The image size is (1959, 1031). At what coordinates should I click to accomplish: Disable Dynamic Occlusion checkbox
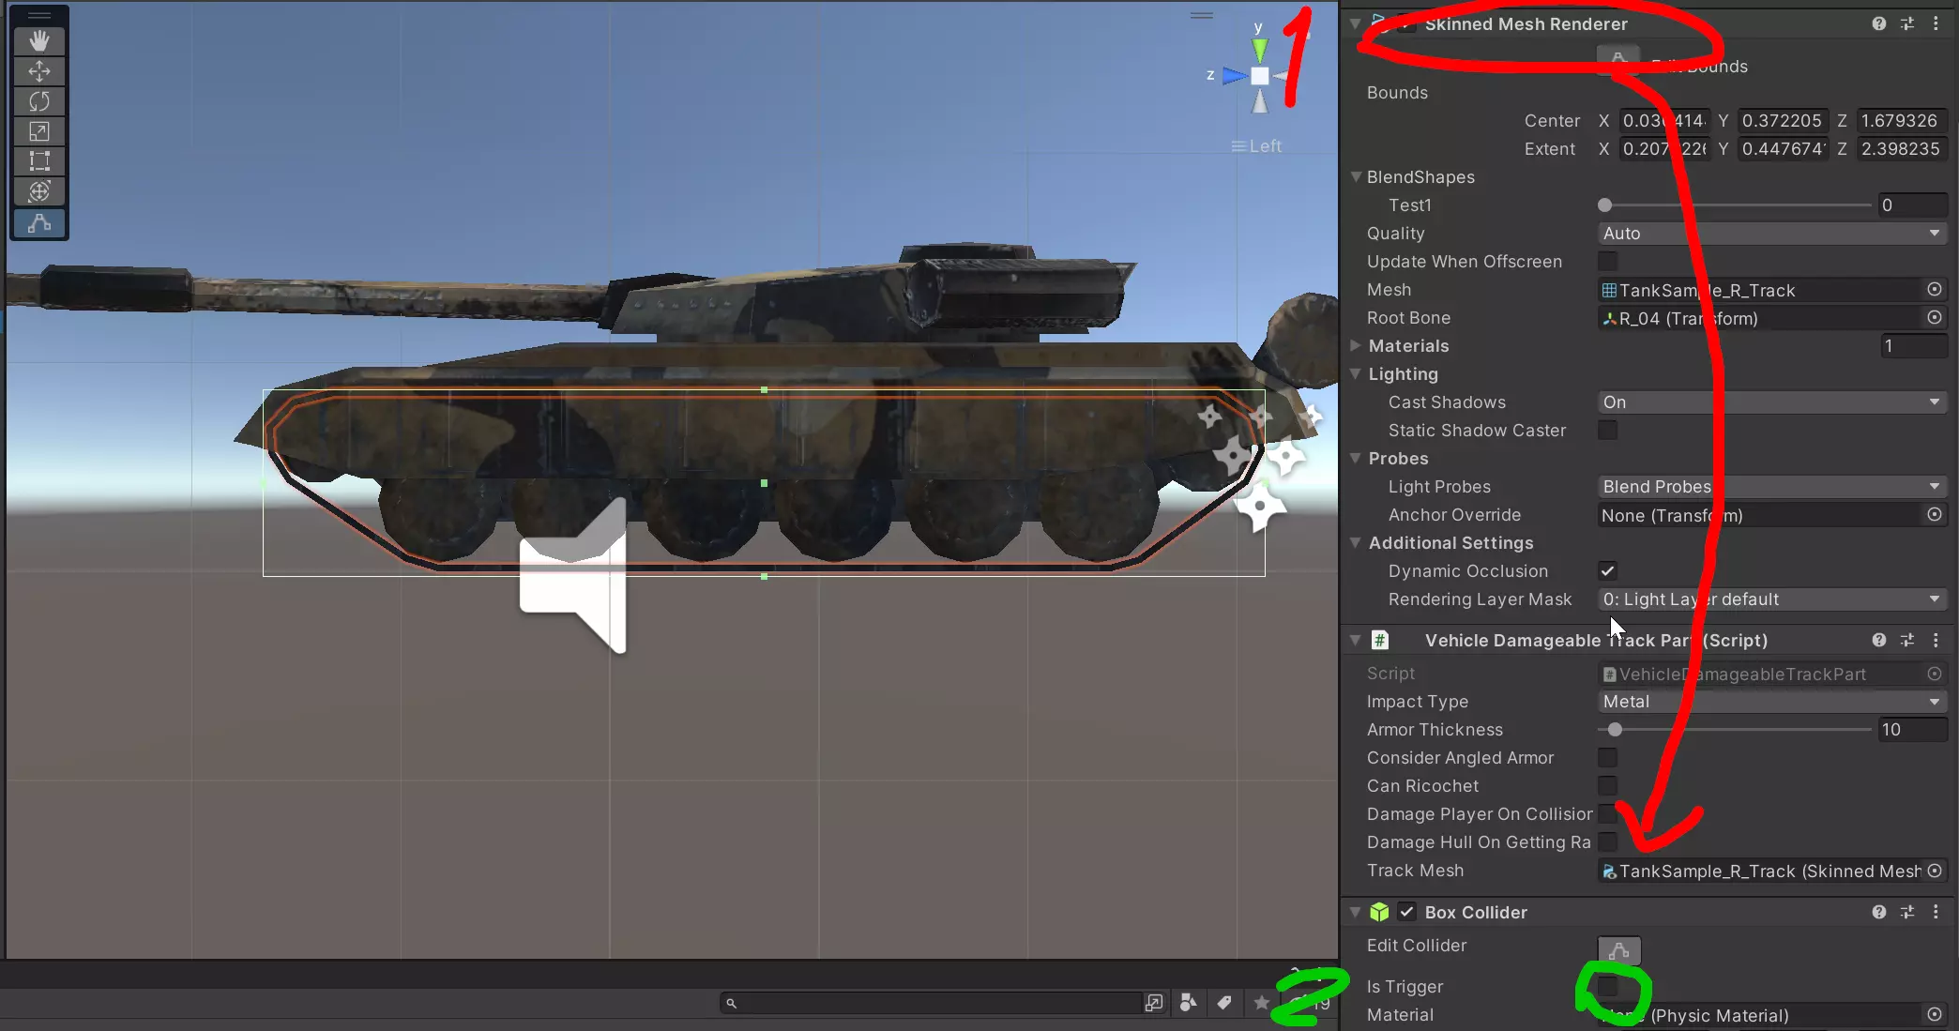1607,571
